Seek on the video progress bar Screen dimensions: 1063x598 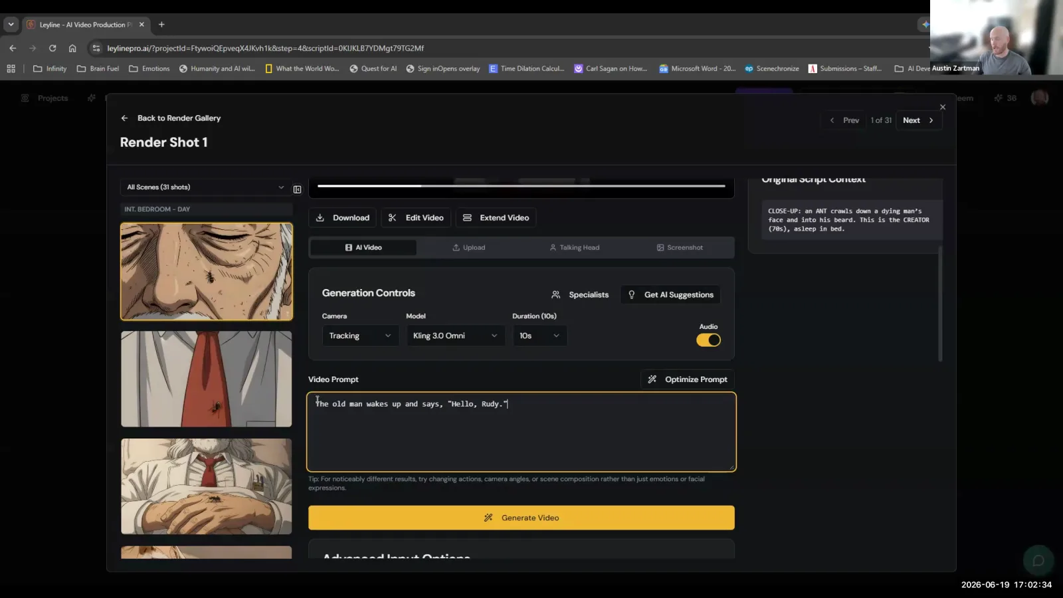[522, 186]
